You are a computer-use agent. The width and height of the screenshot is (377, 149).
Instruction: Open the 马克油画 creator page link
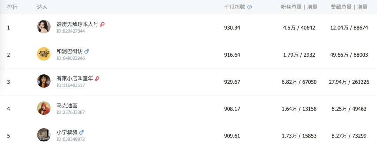(67, 106)
